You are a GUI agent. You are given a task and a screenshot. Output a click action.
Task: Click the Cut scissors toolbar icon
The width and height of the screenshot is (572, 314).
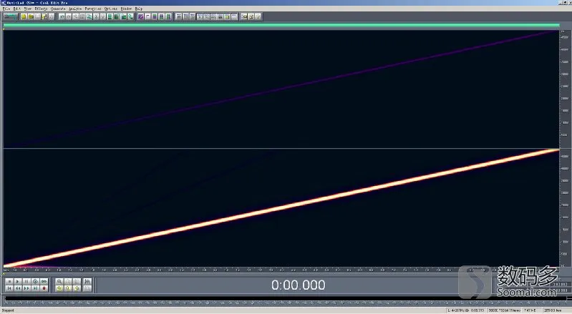click(96, 16)
